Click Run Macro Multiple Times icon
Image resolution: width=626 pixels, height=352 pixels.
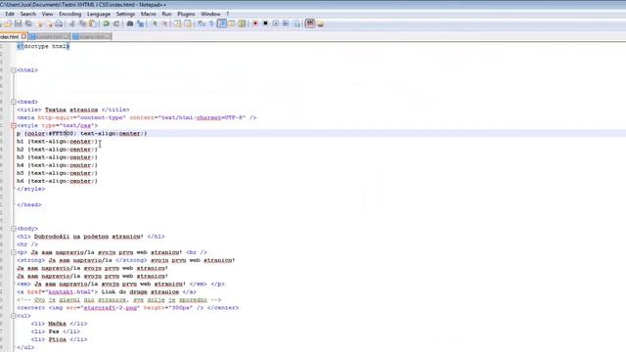(x=286, y=23)
